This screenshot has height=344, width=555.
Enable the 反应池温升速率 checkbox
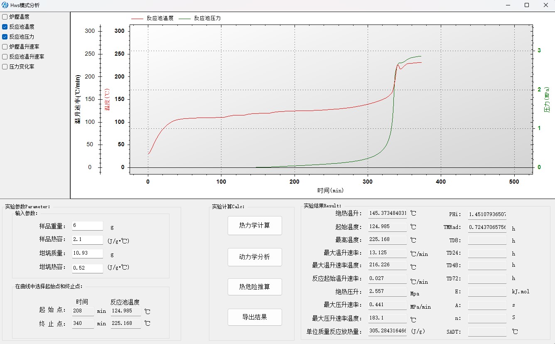5,57
